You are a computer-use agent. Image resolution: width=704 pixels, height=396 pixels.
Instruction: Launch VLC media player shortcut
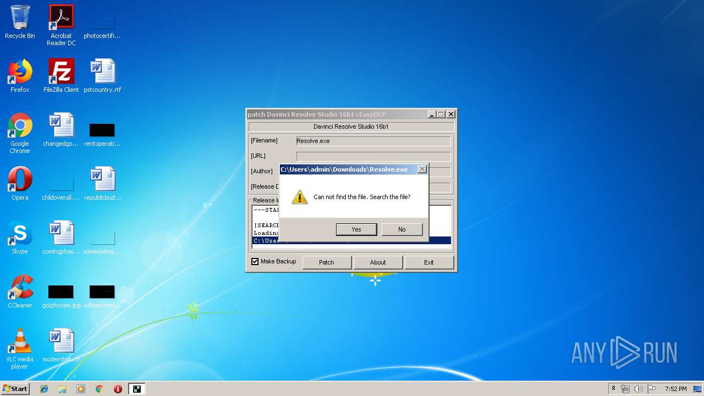20,349
